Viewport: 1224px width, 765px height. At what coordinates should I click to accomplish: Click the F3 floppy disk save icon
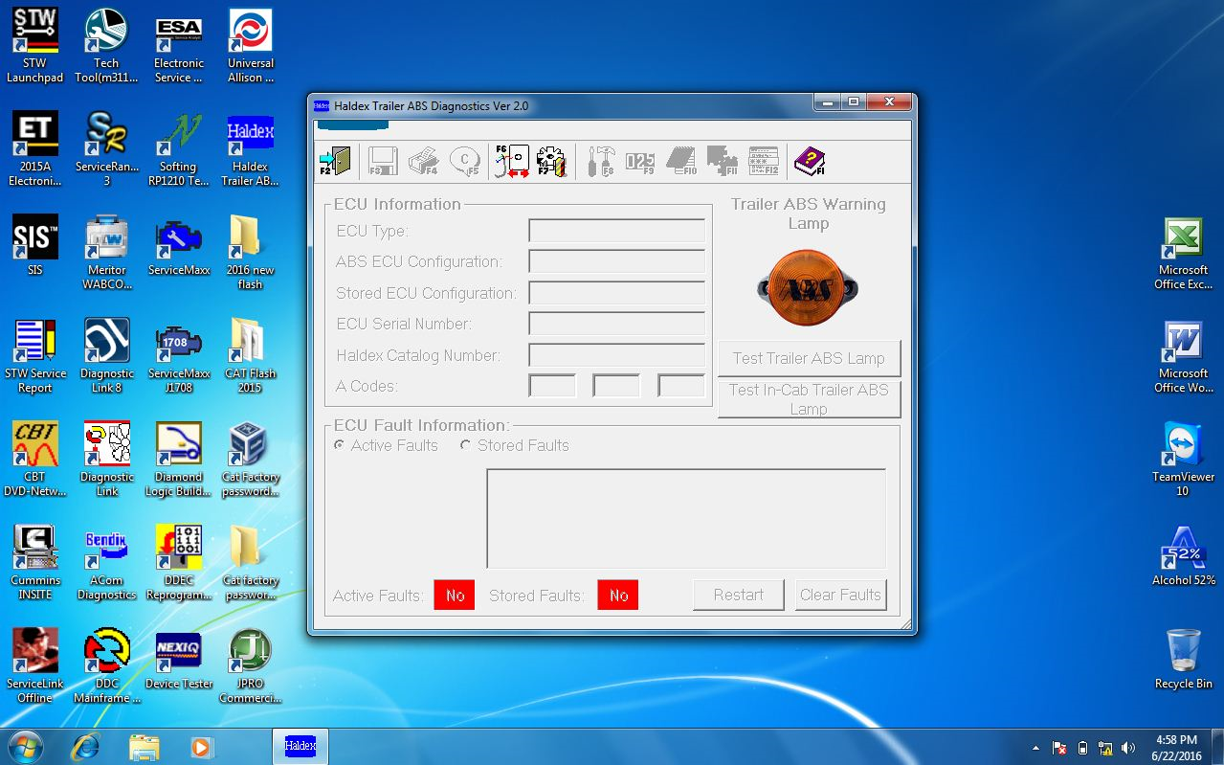click(x=384, y=161)
